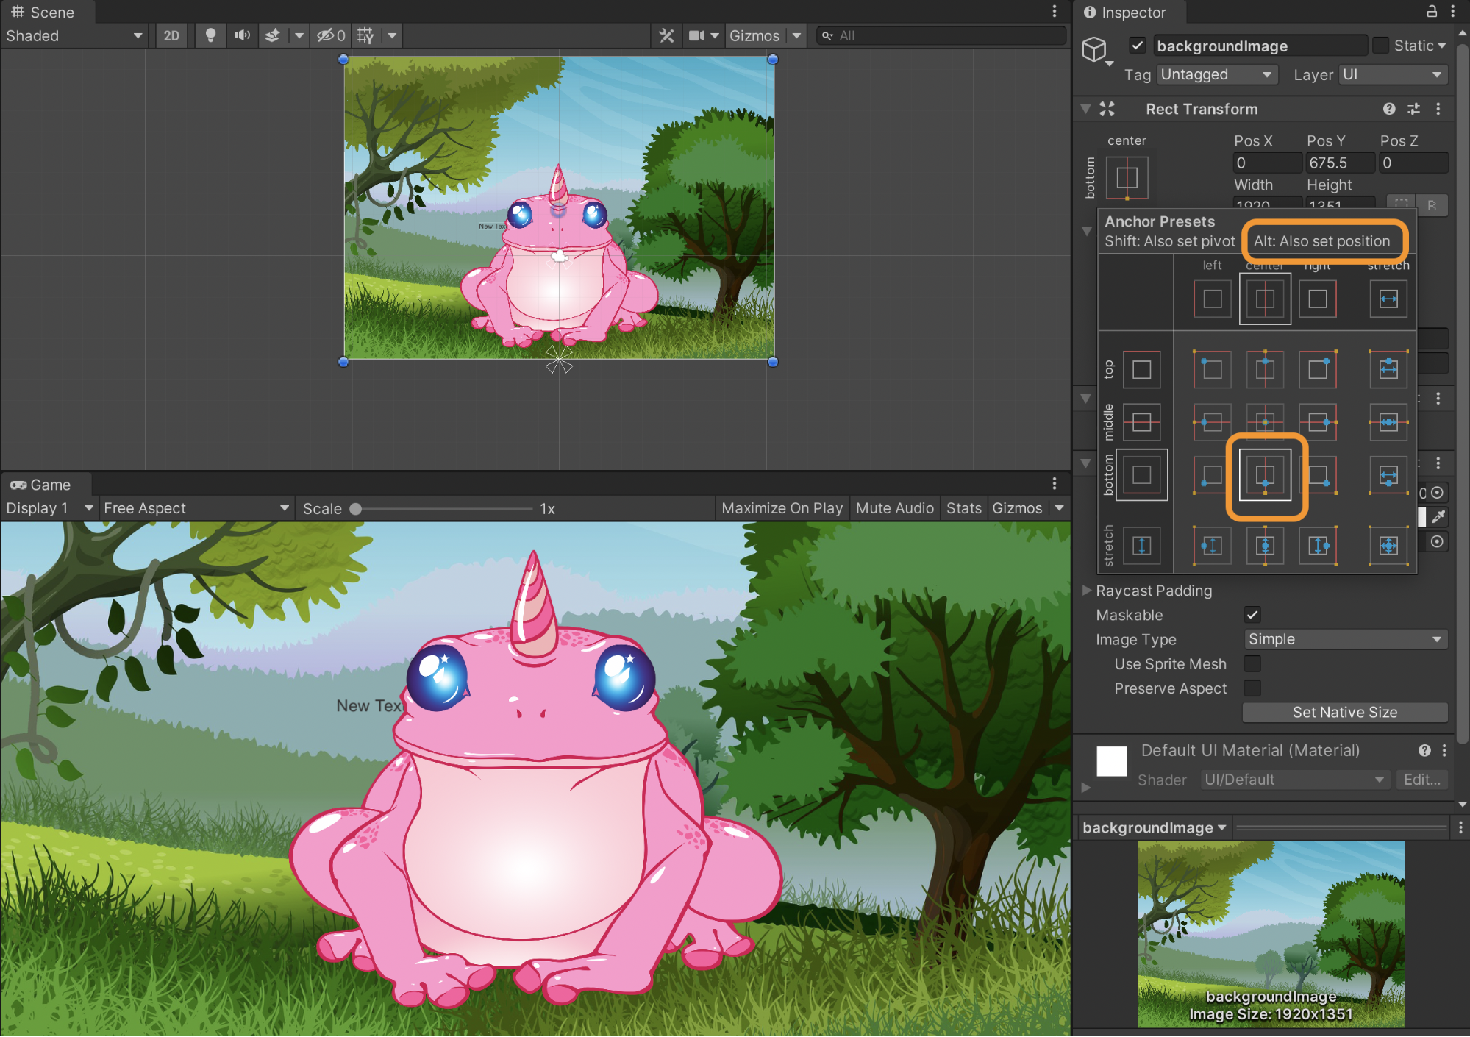Toggle scene audio speaker icon
The height and width of the screenshot is (1037, 1470).
pyautogui.click(x=242, y=35)
